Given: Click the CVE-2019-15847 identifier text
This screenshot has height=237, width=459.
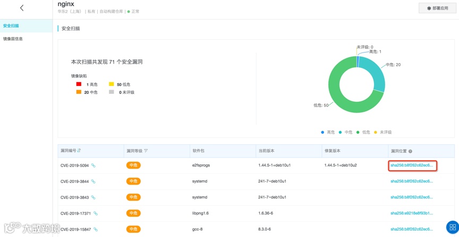Looking at the screenshot, I should (76, 229).
